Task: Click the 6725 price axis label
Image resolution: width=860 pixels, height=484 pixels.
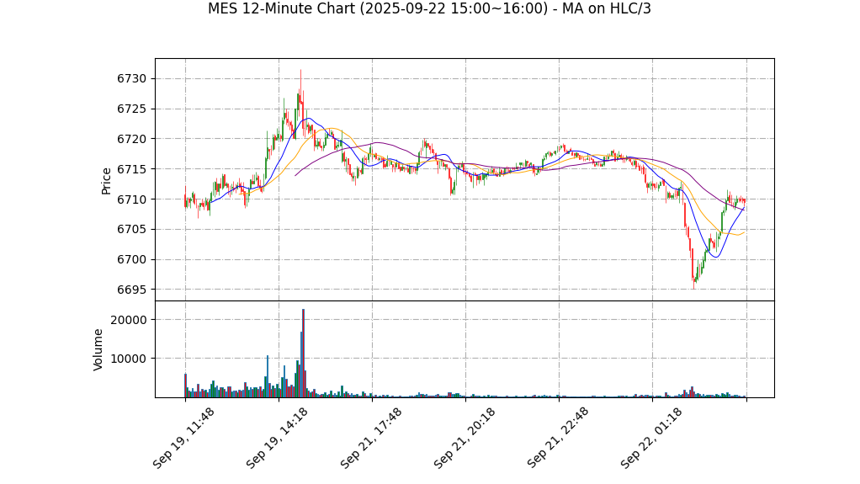Action: pos(131,109)
